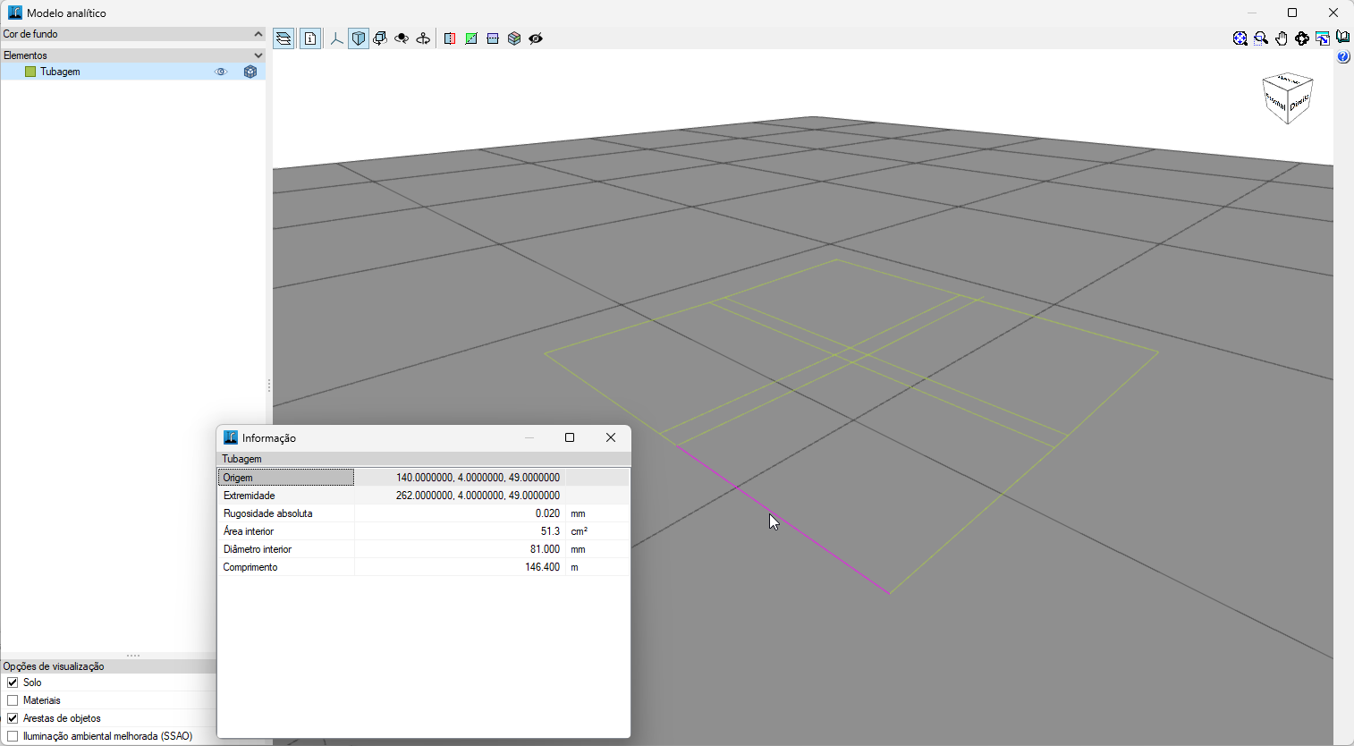Zoom to fit the whole model
The height and width of the screenshot is (746, 1354).
coord(1240,38)
